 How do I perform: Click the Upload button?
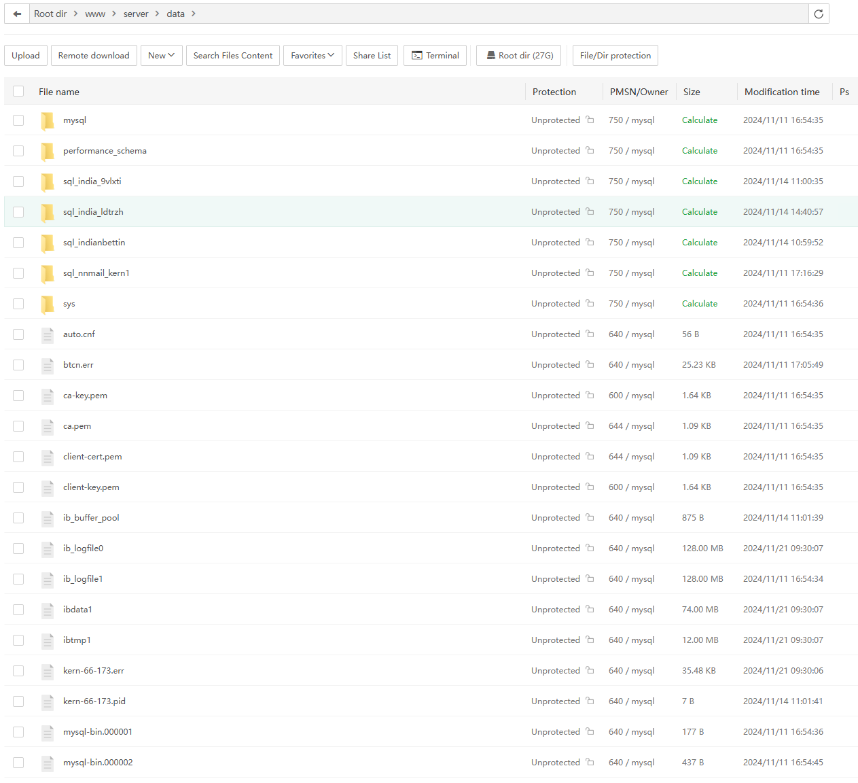(x=26, y=56)
